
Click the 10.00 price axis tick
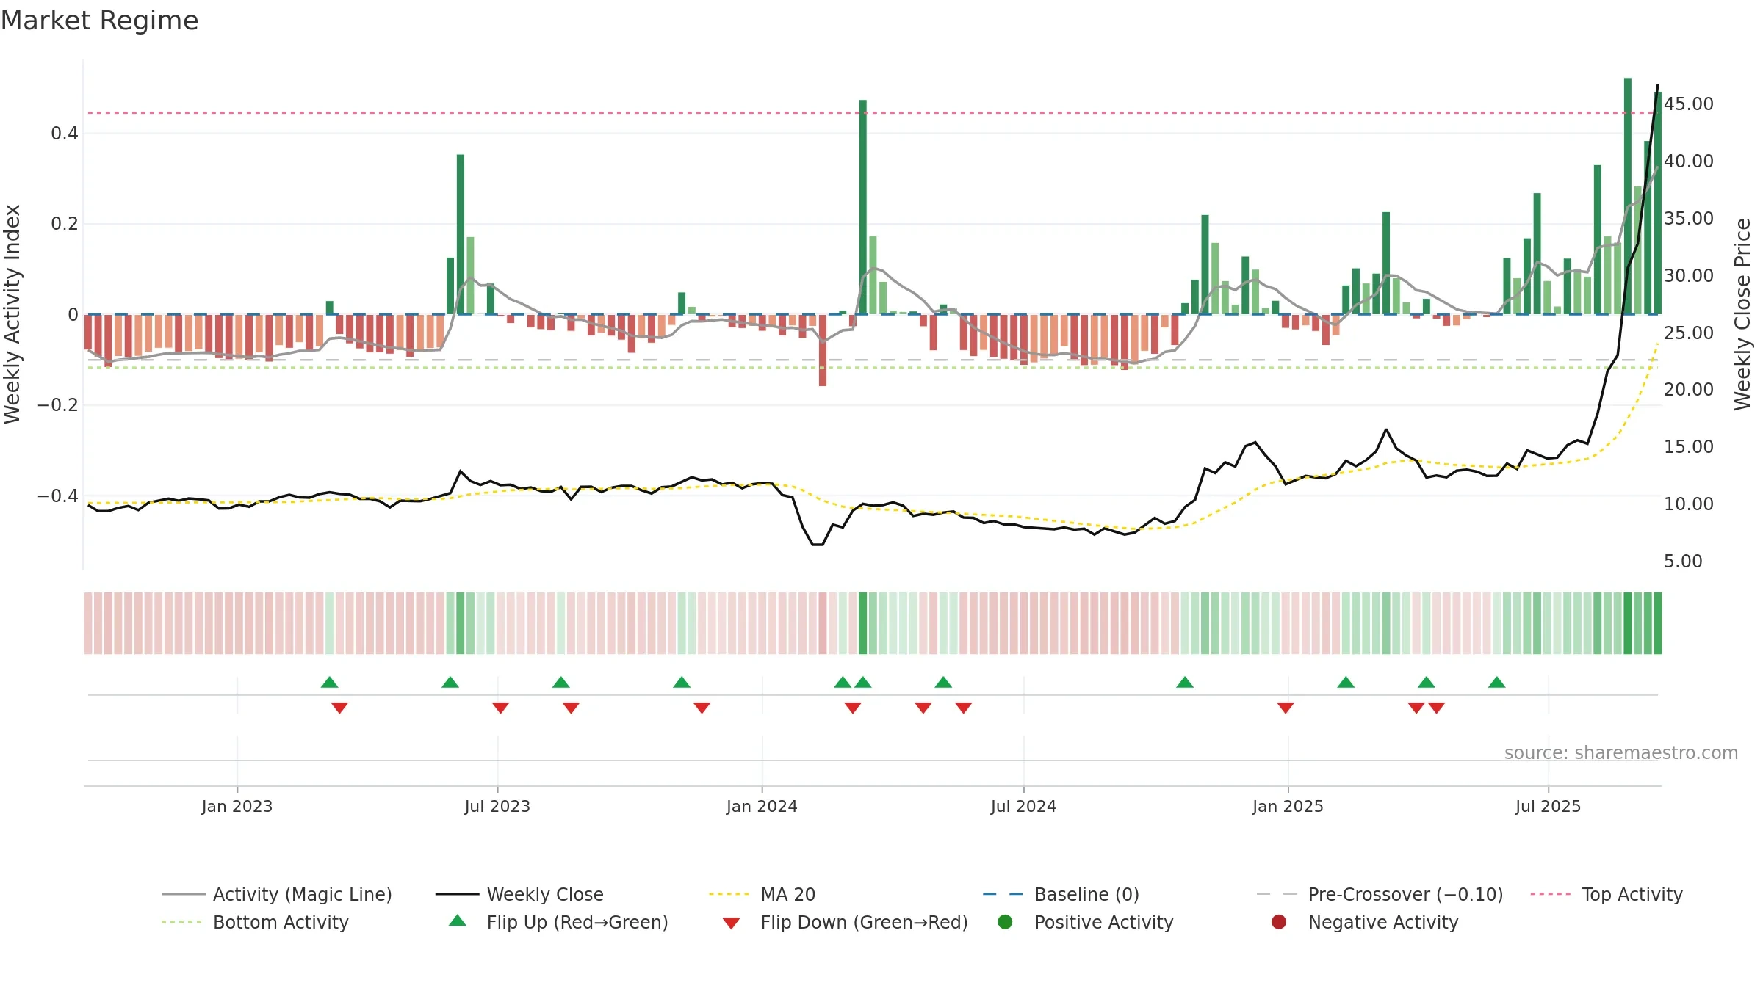point(1688,504)
